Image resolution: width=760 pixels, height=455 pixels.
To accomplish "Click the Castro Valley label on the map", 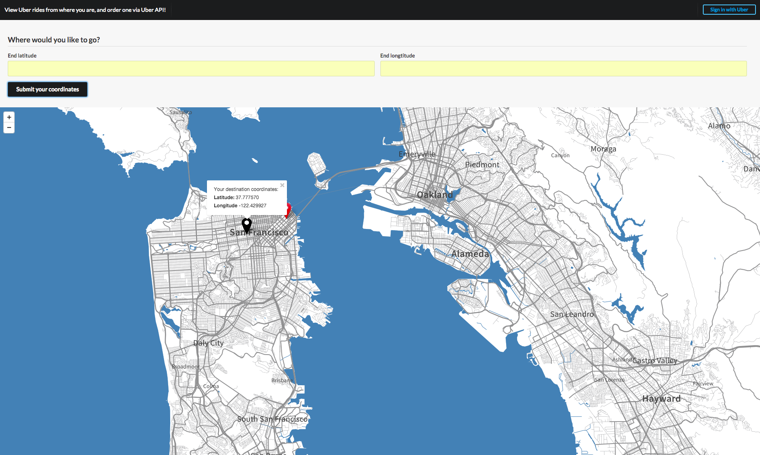I will [x=655, y=361].
